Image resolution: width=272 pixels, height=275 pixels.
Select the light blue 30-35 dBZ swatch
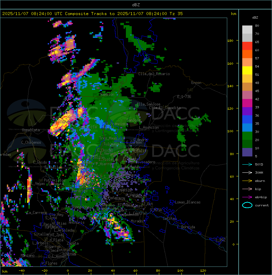point(247,127)
